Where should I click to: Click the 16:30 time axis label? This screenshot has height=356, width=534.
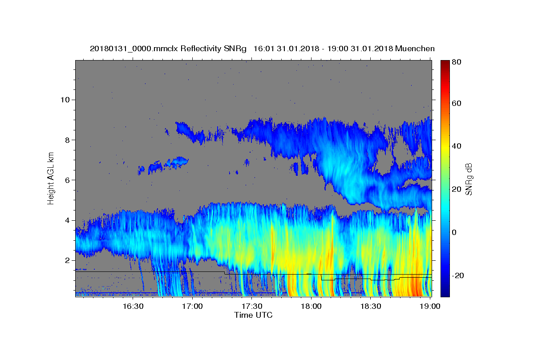(x=133, y=306)
